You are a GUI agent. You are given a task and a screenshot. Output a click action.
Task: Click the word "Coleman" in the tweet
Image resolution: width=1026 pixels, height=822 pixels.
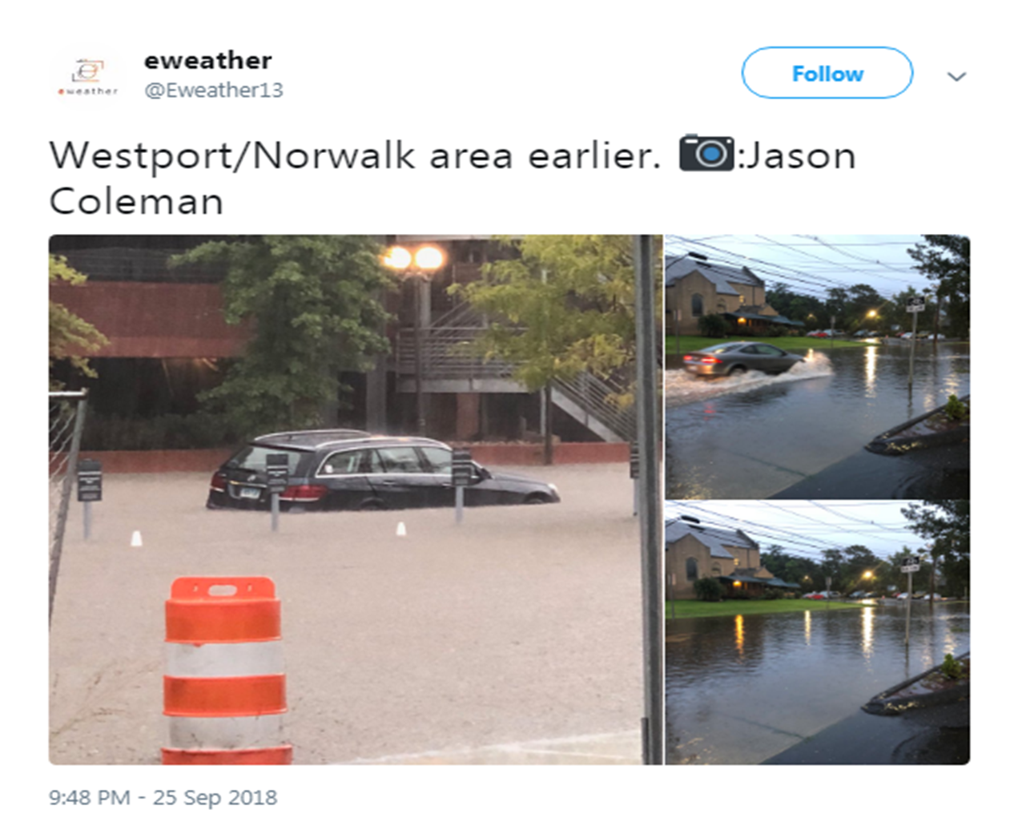tap(136, 201)
